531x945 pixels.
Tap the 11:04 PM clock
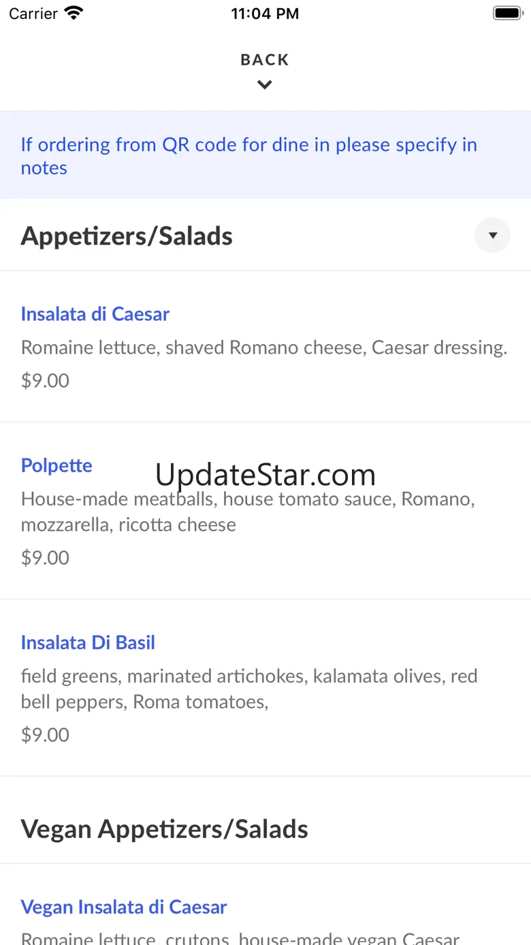[265, 14]
